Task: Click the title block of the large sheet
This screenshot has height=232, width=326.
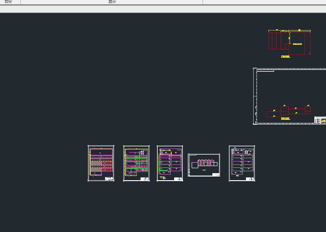Action: 320,120
